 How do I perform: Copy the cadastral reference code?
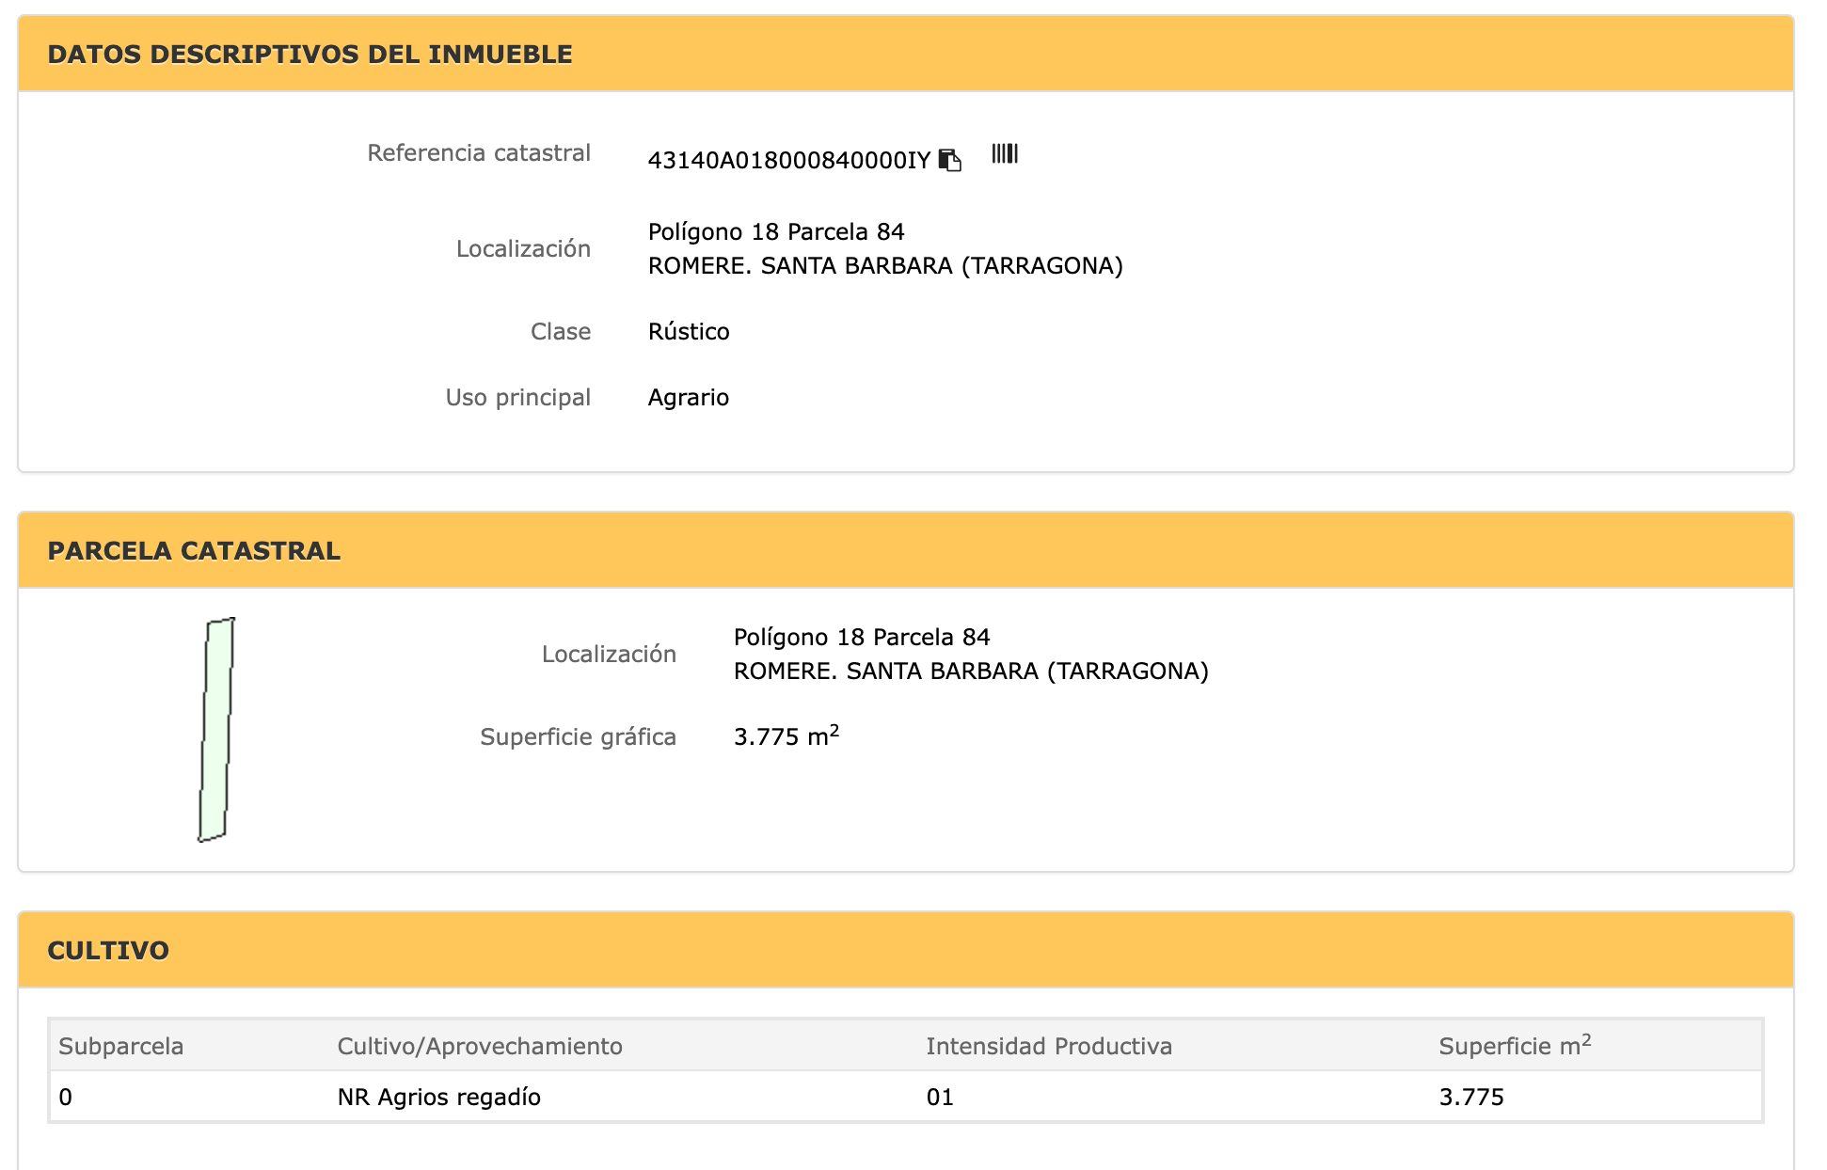(x=950, y=161)
